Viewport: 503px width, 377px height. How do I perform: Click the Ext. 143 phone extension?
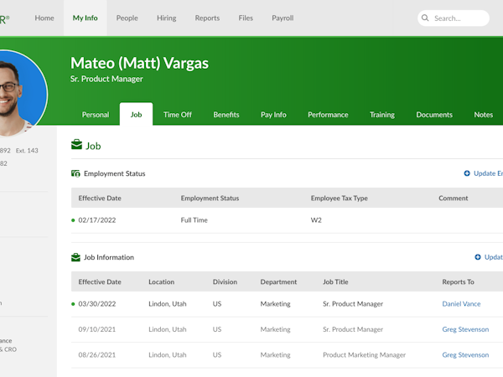(27, 150)
